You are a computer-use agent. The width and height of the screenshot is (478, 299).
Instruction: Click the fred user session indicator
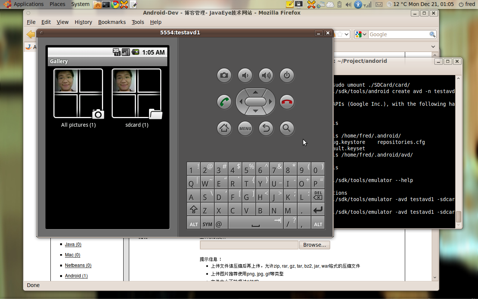[x=466, y=4]
